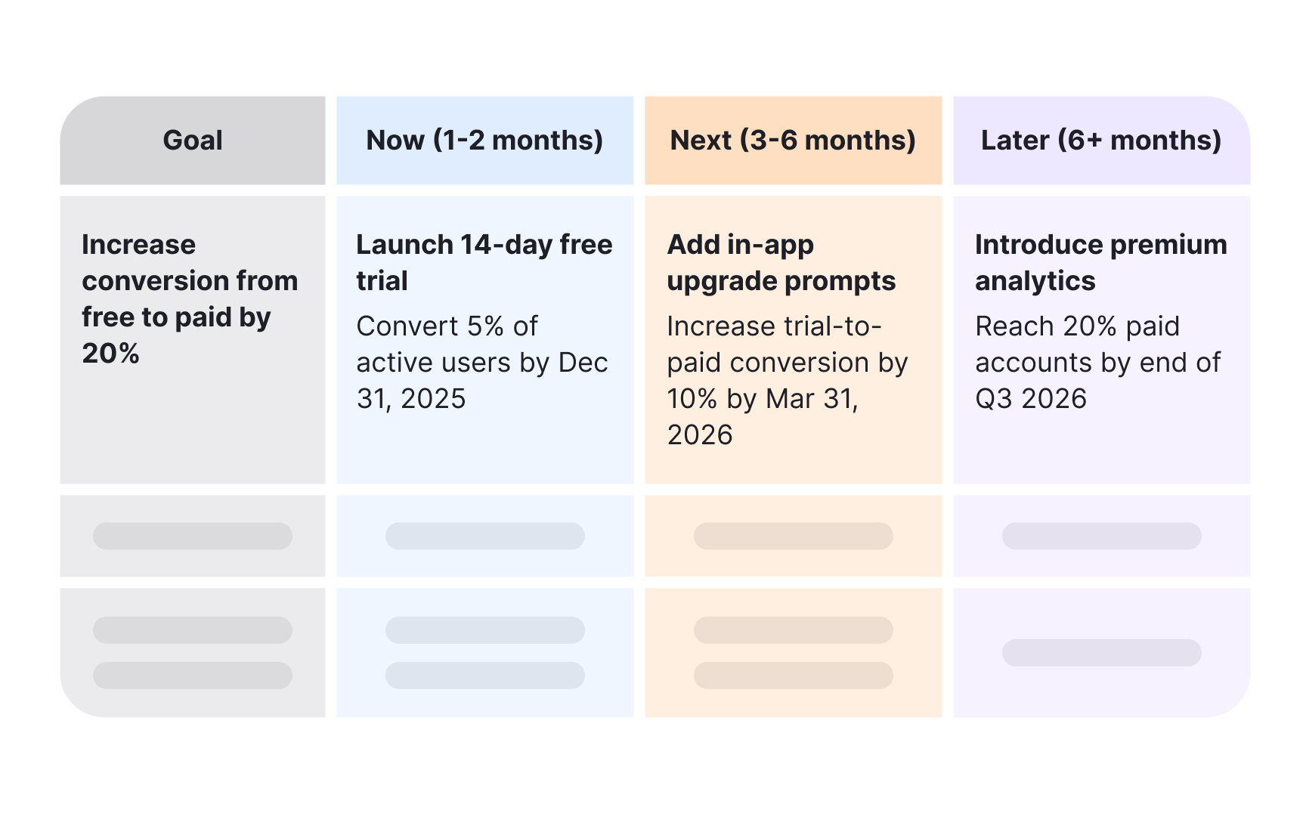
Task: Click the goal text about increasing conversion by 20%
Action: [x=189, y=298]
